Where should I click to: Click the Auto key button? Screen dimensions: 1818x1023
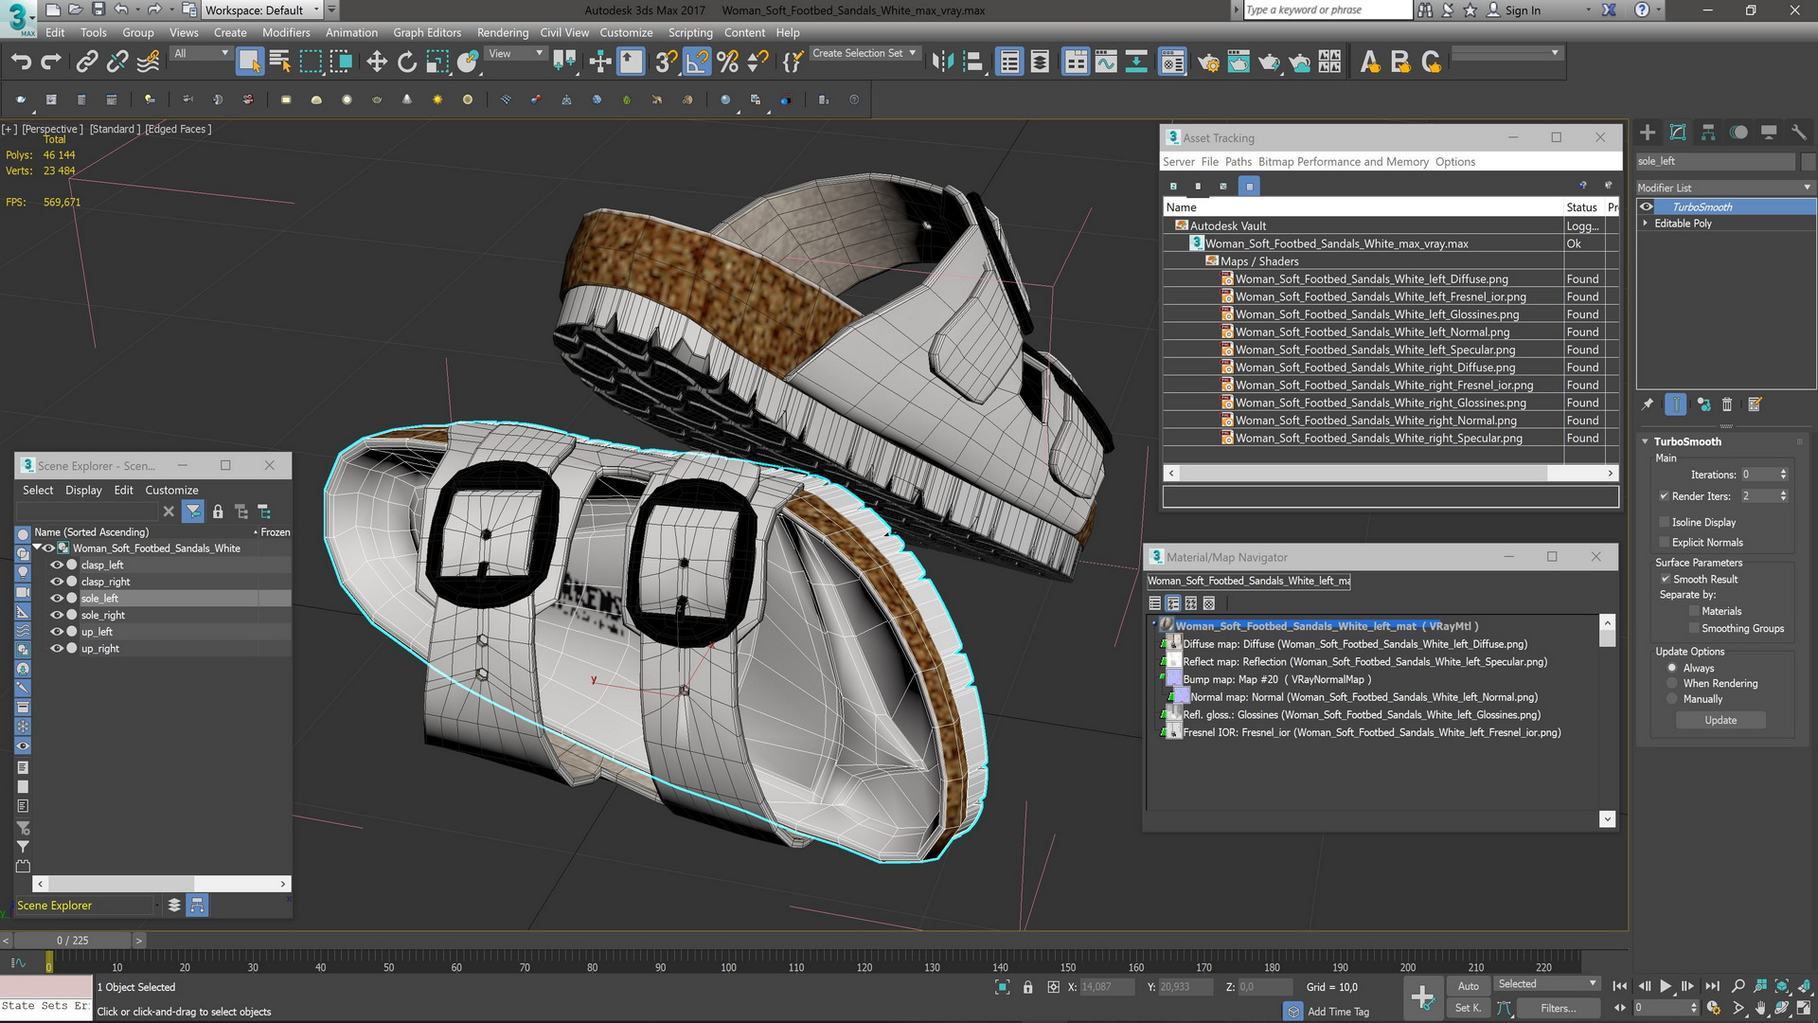click(1468, 986)
